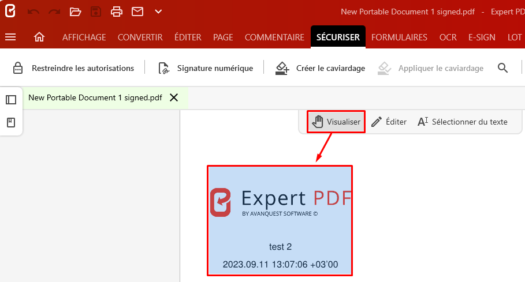525x282 pixels.
Task: Click the padlock icon for restricting permissions
Action: coord(18,68)
